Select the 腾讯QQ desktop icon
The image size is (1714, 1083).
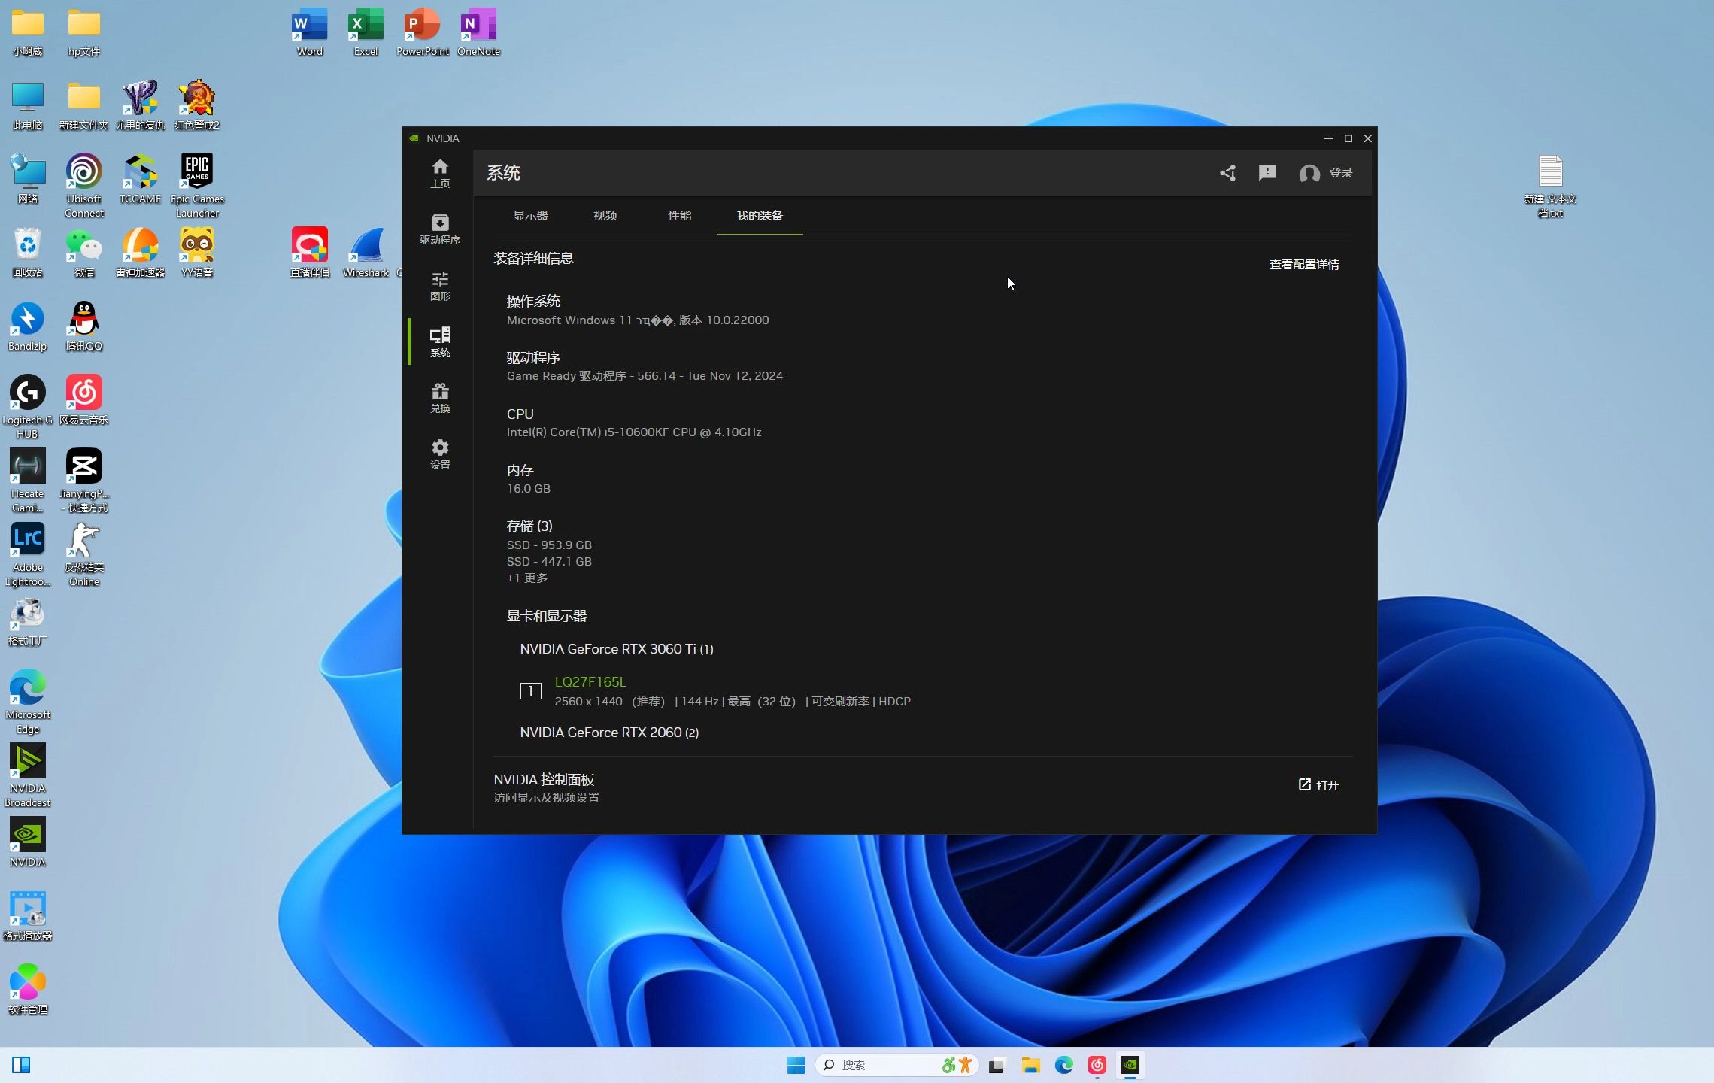point(84,326)
